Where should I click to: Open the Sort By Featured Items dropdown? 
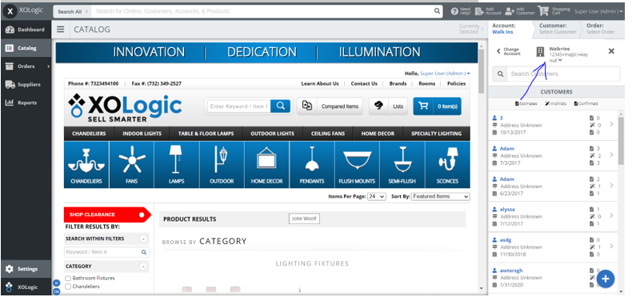click(x=441, y=196)
